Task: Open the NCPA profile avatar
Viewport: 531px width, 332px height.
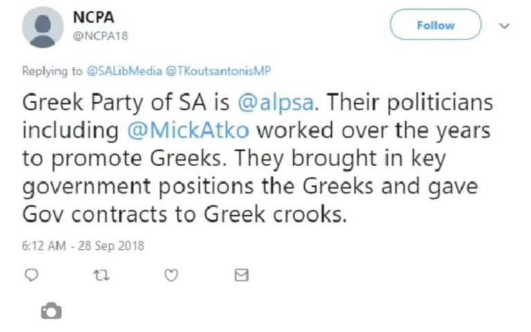Action: point(43,27)
